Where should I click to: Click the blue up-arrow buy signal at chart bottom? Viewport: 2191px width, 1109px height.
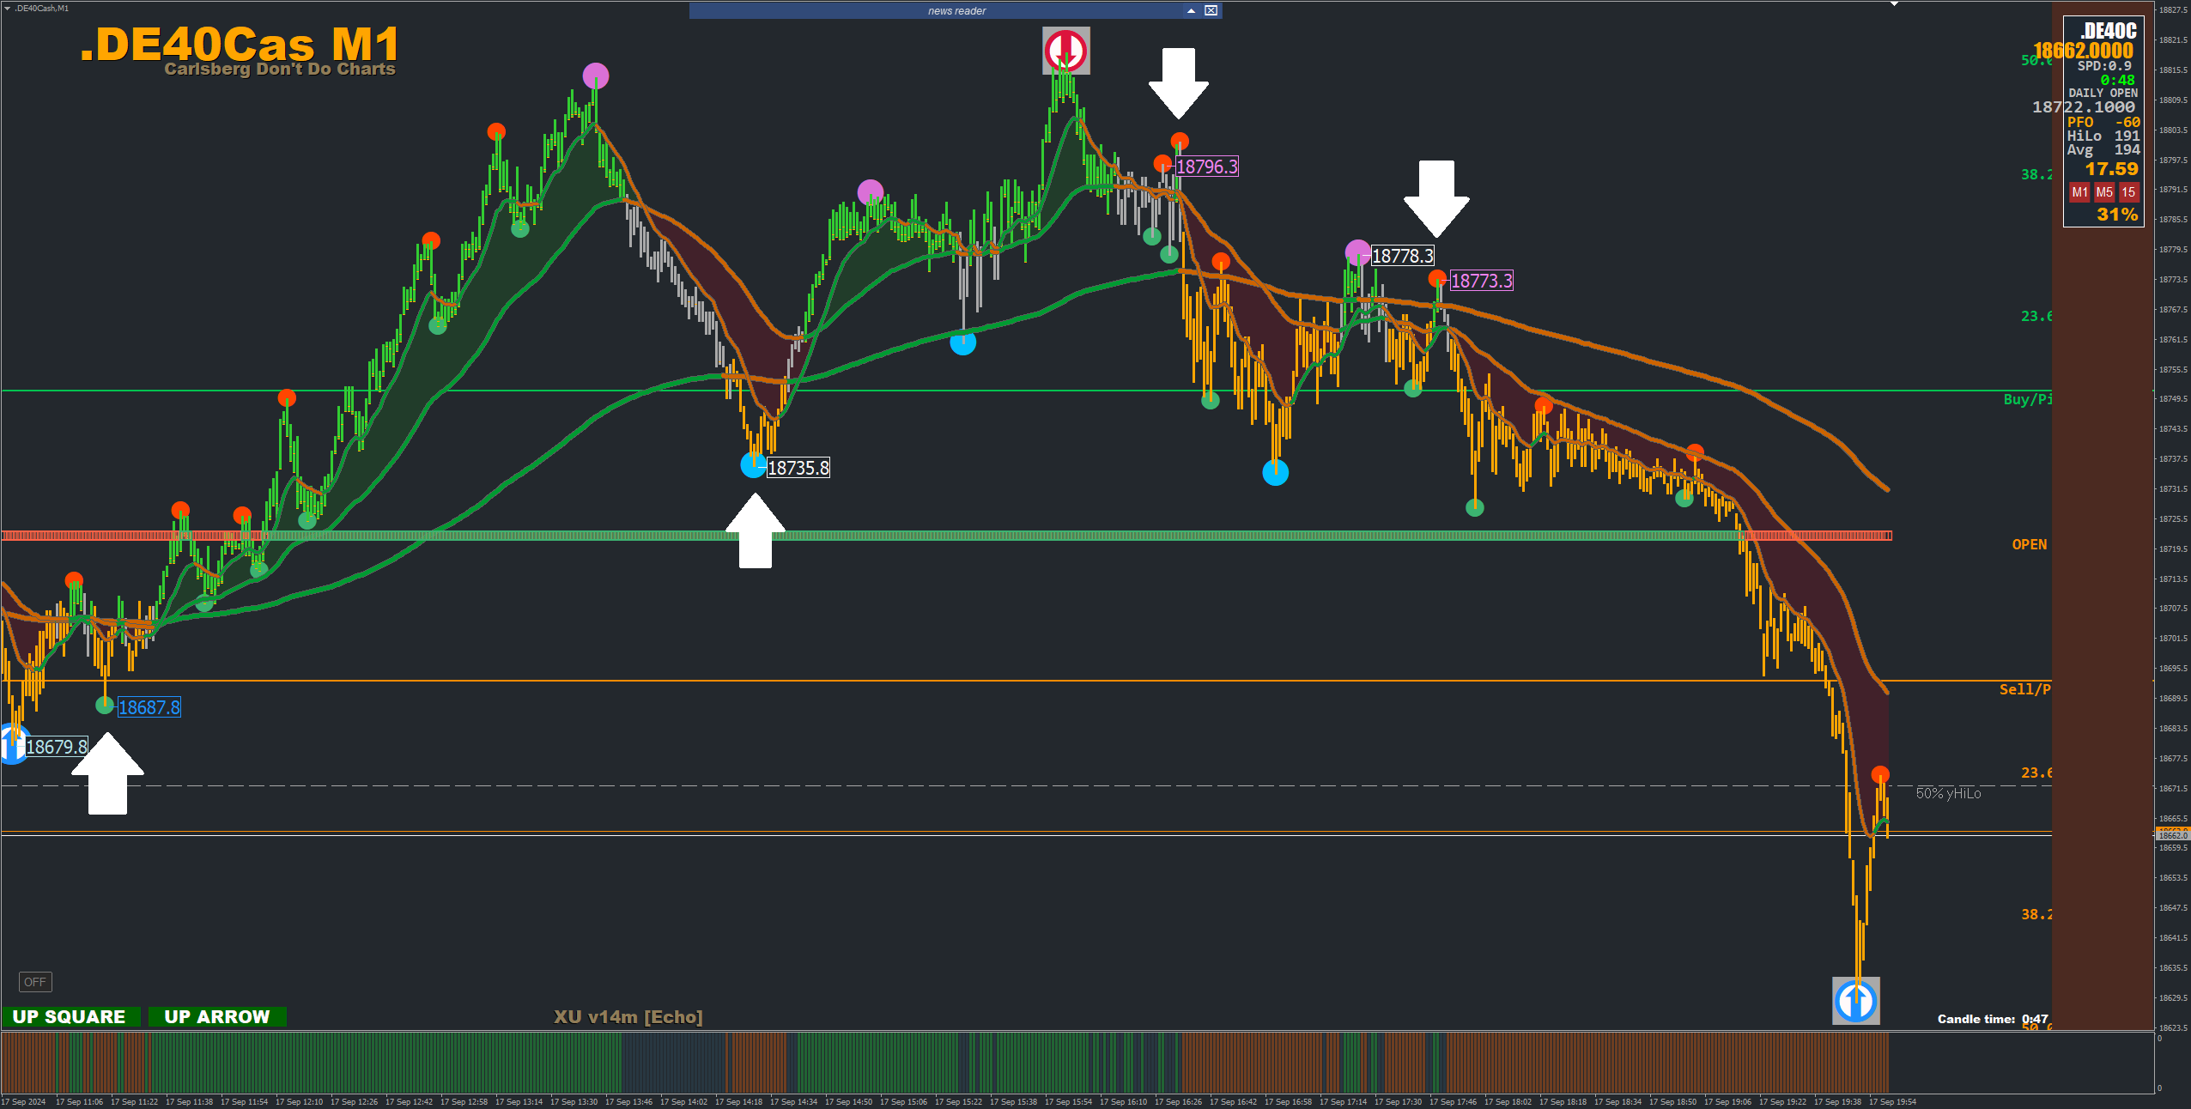coord(1855,1000)
